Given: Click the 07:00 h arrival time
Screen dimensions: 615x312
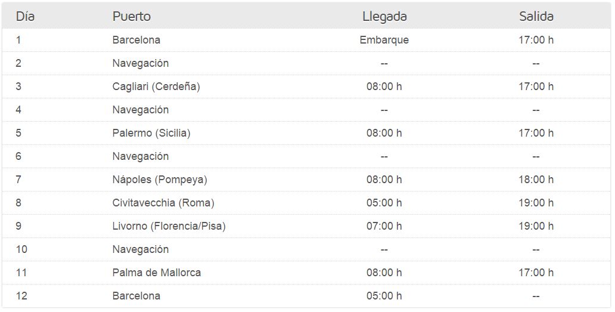Looking at the screenshot, I should [x=384, y=226].
